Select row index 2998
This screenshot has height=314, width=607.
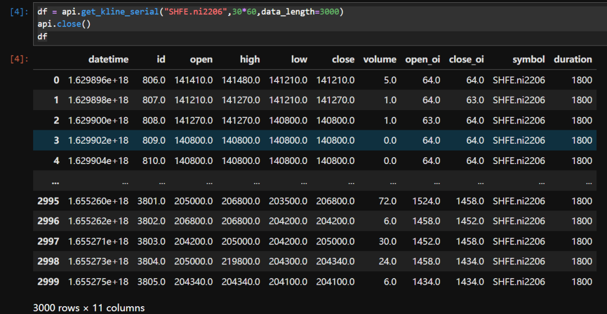tap(48, 261)
